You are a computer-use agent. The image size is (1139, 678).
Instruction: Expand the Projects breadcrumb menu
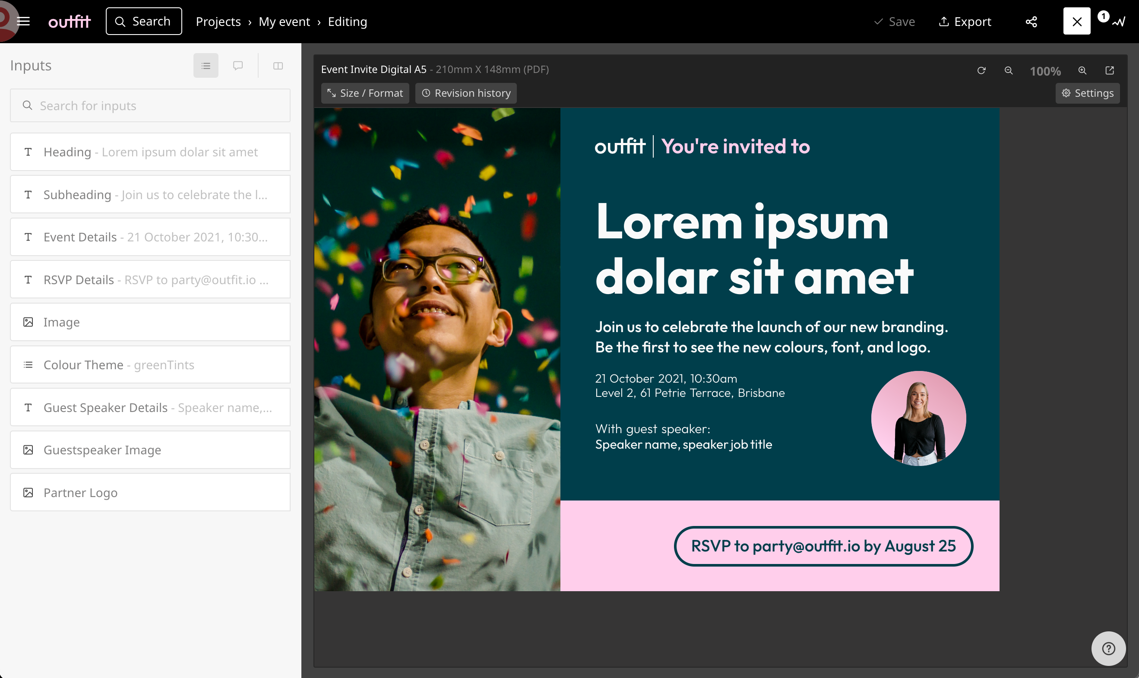pyautogui.click(x=218, y=22)
